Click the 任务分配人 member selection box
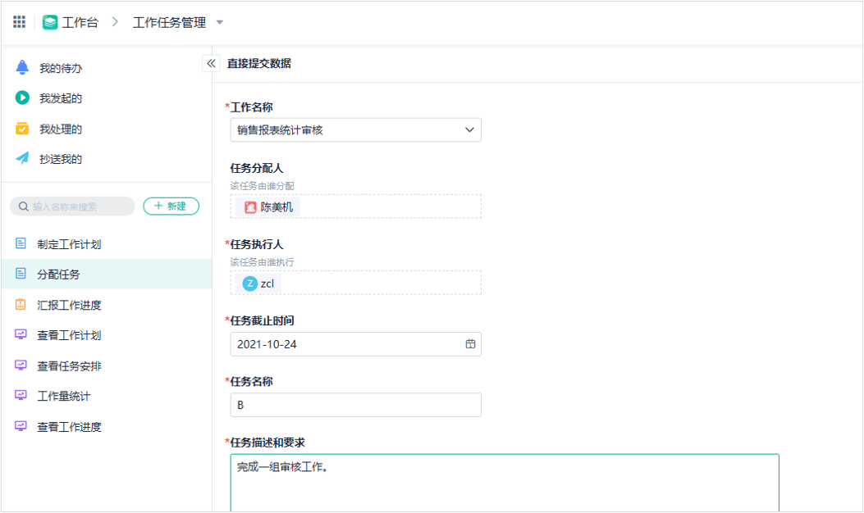Image resolution: width=864 pixels, height=513 pixels. pos(355,207)
